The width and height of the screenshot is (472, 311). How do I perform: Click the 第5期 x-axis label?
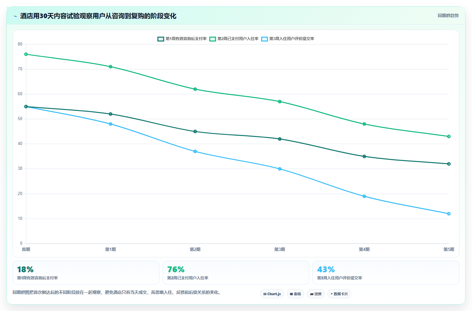(x=449, y=249)
